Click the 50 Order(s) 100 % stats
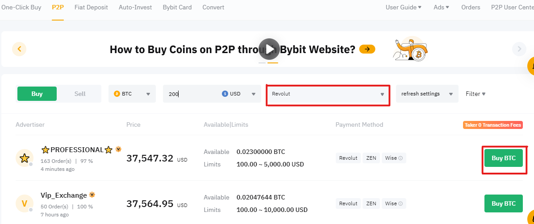This screenshot has height=224, width=534. click(67, 207)
